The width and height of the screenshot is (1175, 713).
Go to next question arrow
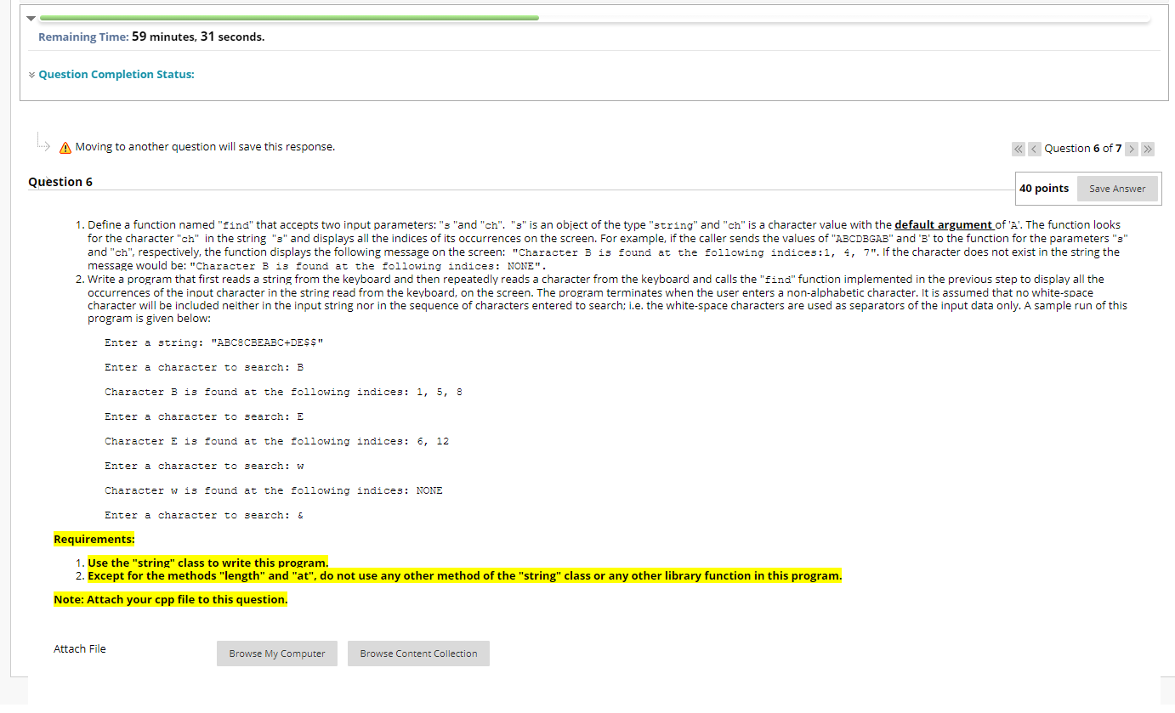tap(1132, 149)
